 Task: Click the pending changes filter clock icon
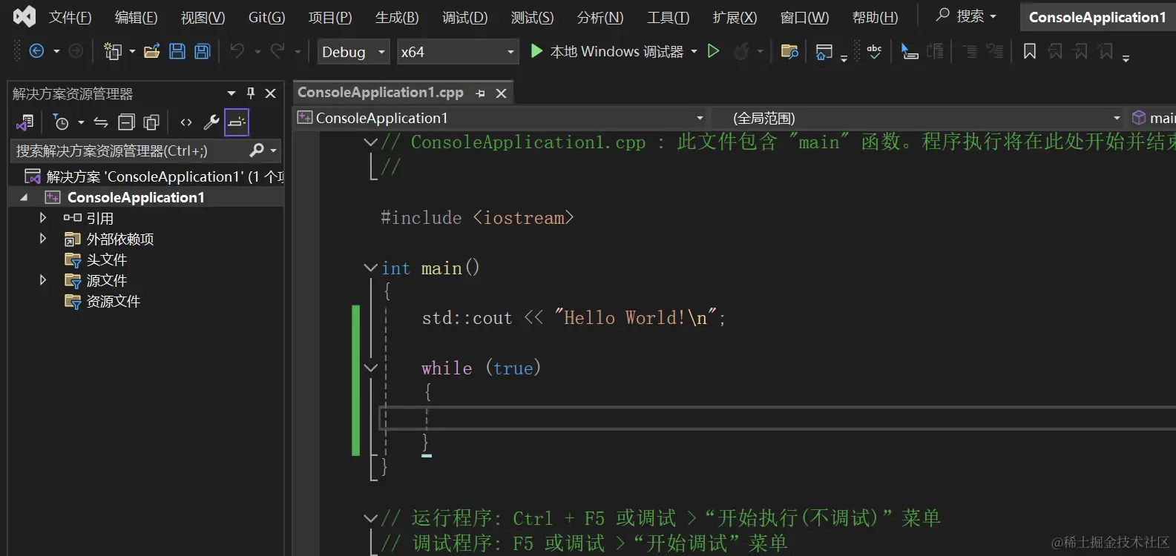61,122
